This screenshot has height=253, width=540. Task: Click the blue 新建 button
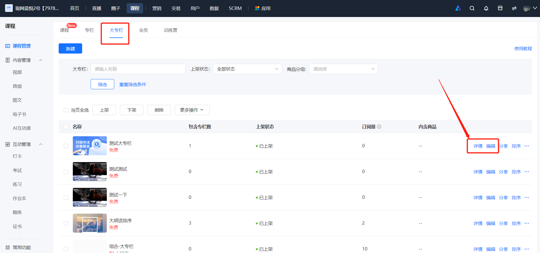click(70, 48)
